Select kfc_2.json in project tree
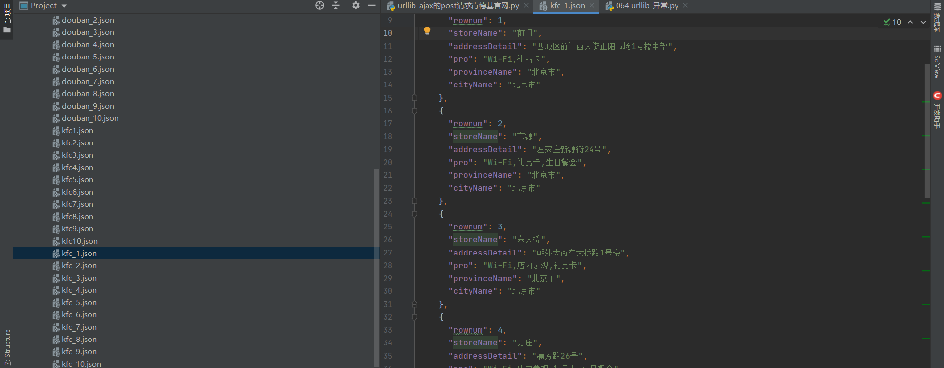Viewport: 944px width, 368px height. point(79,266)
